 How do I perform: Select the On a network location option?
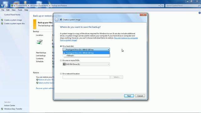point(61,74)
